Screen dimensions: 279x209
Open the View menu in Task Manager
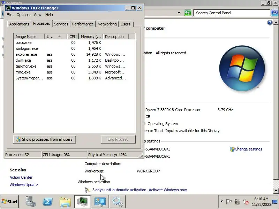point(37,15)
